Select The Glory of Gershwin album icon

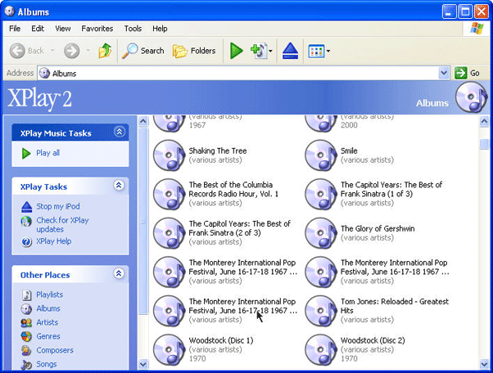[321, 233]
